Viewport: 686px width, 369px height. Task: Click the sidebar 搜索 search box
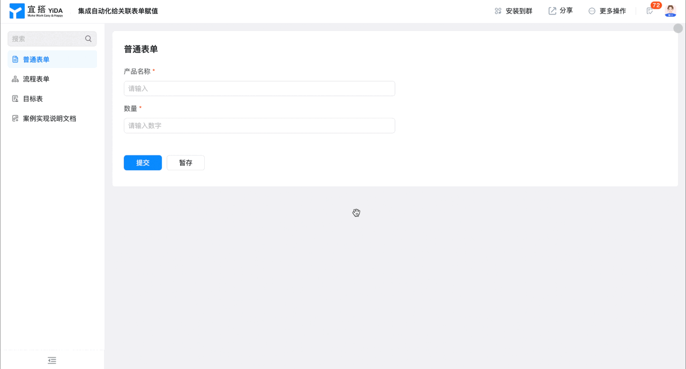point(52,39)
